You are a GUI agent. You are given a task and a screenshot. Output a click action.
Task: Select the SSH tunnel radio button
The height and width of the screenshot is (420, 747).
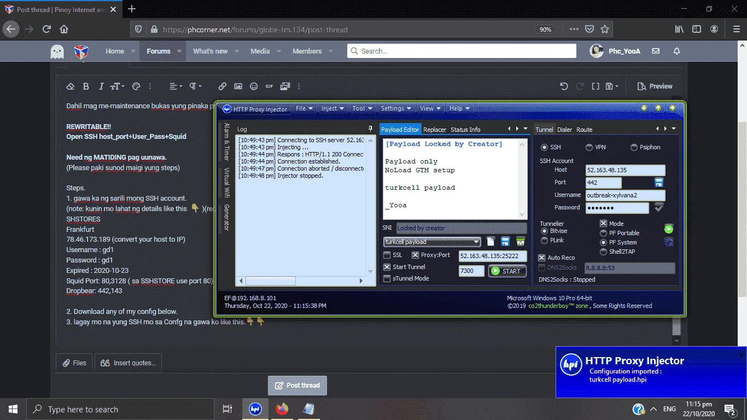[x=544, y=148]
